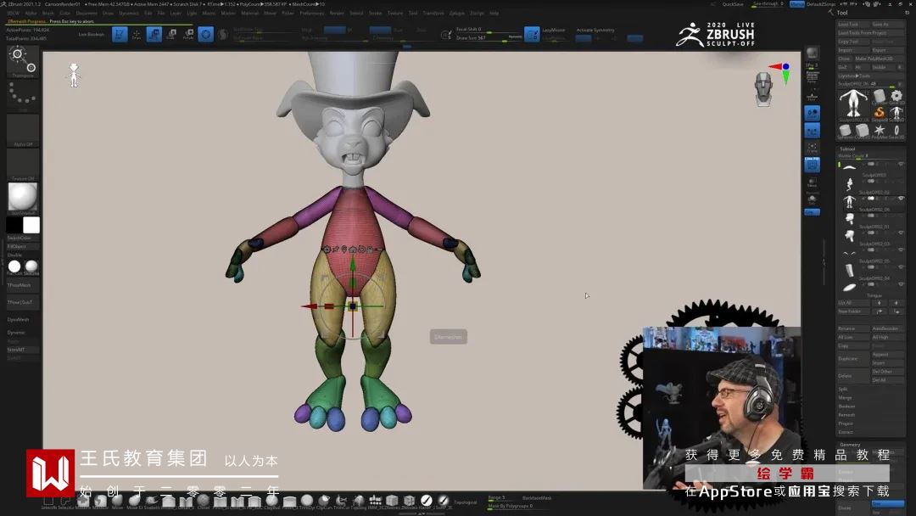
Task: Open the Texture Off slot
Action: [x=23, y=164]
